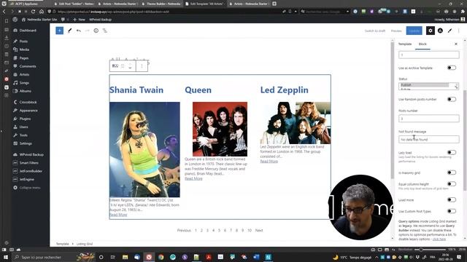Screen dimensions: 467x262
Task: Open Tools in admin menu
Action: [23, 135]
